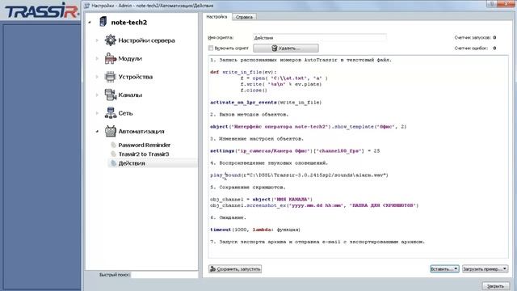Click the def write_in_file(ev) line

tap(243, 72)
